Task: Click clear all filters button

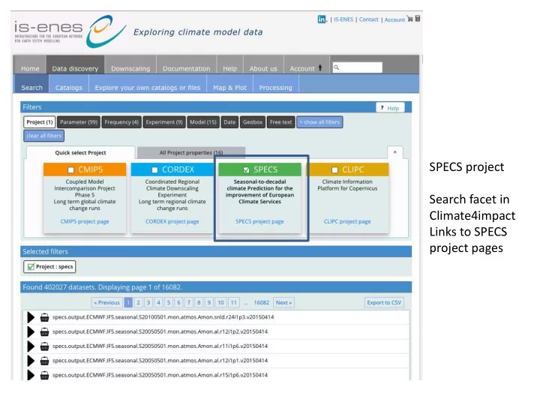Action: (43, 136)
